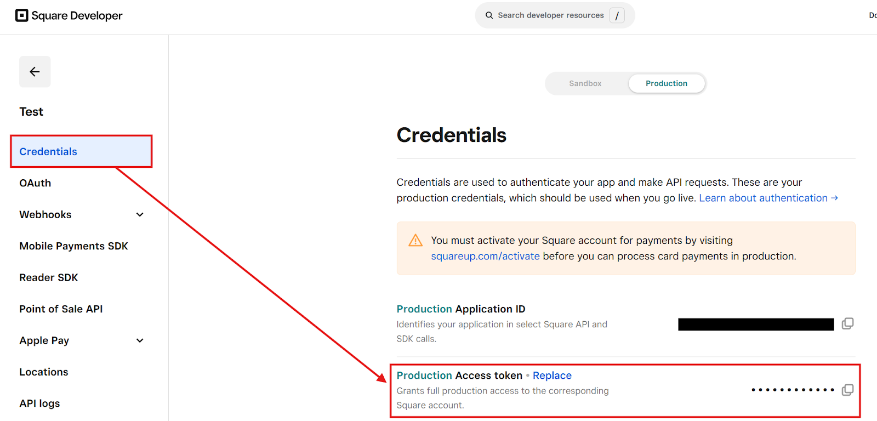Click the warning triangle icon
Viewport: 877px width, 421px height.
tap(415, 241)
